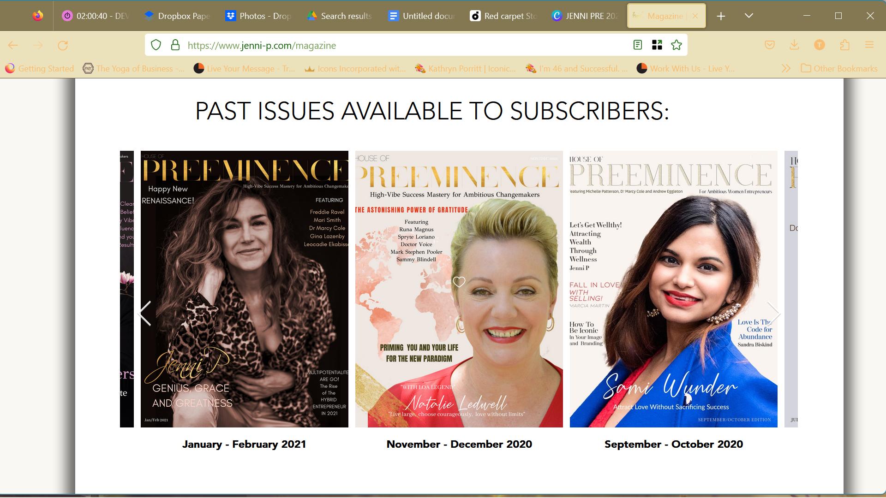Show more bookmarks with double chevron
Image resolution: width=886 pixels, height=498 pixels.
(x=785, y=68)
